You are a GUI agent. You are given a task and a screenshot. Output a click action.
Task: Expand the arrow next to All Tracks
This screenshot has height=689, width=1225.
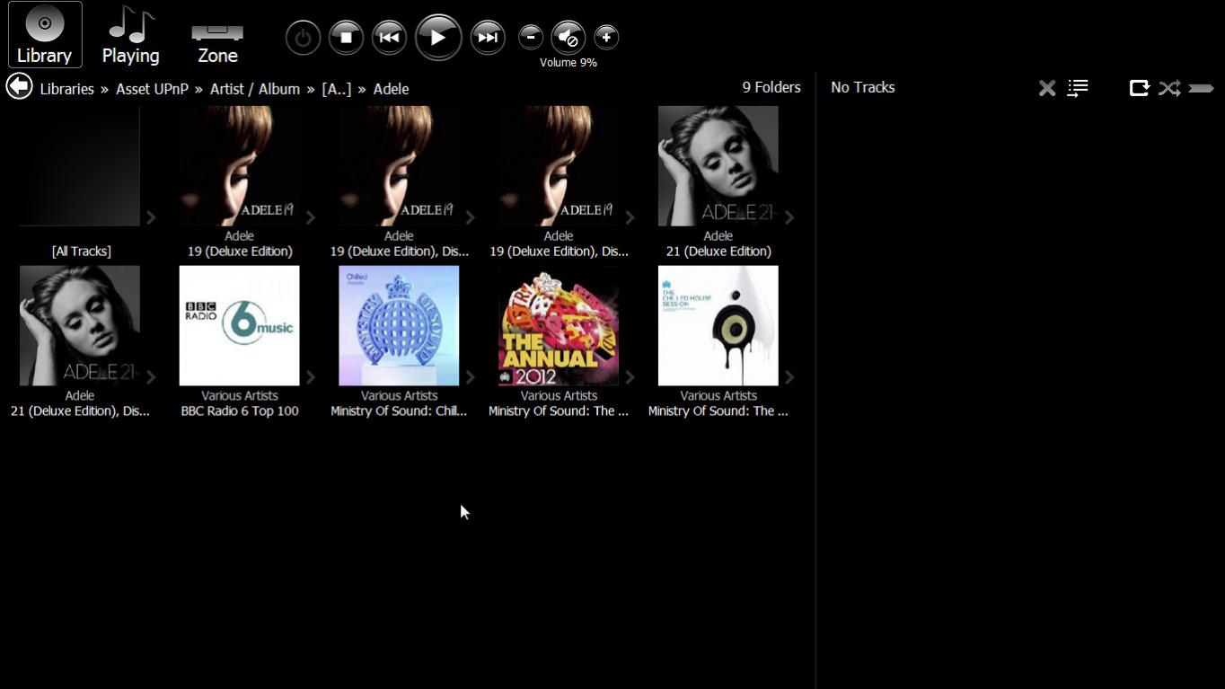tap(151, 217)
